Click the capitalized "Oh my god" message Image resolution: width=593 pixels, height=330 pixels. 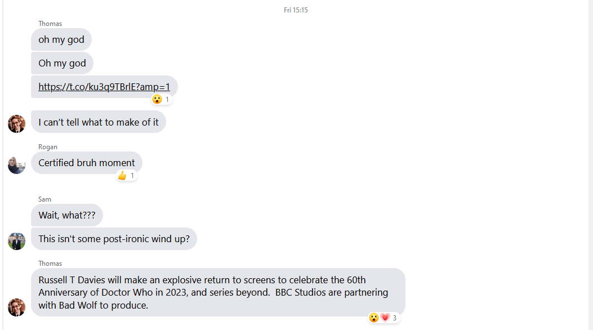tap(62, 63)
